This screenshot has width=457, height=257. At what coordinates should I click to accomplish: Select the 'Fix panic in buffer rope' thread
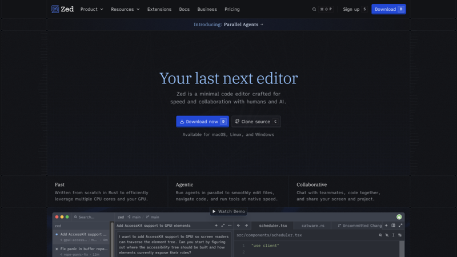(x=81, y=251)
